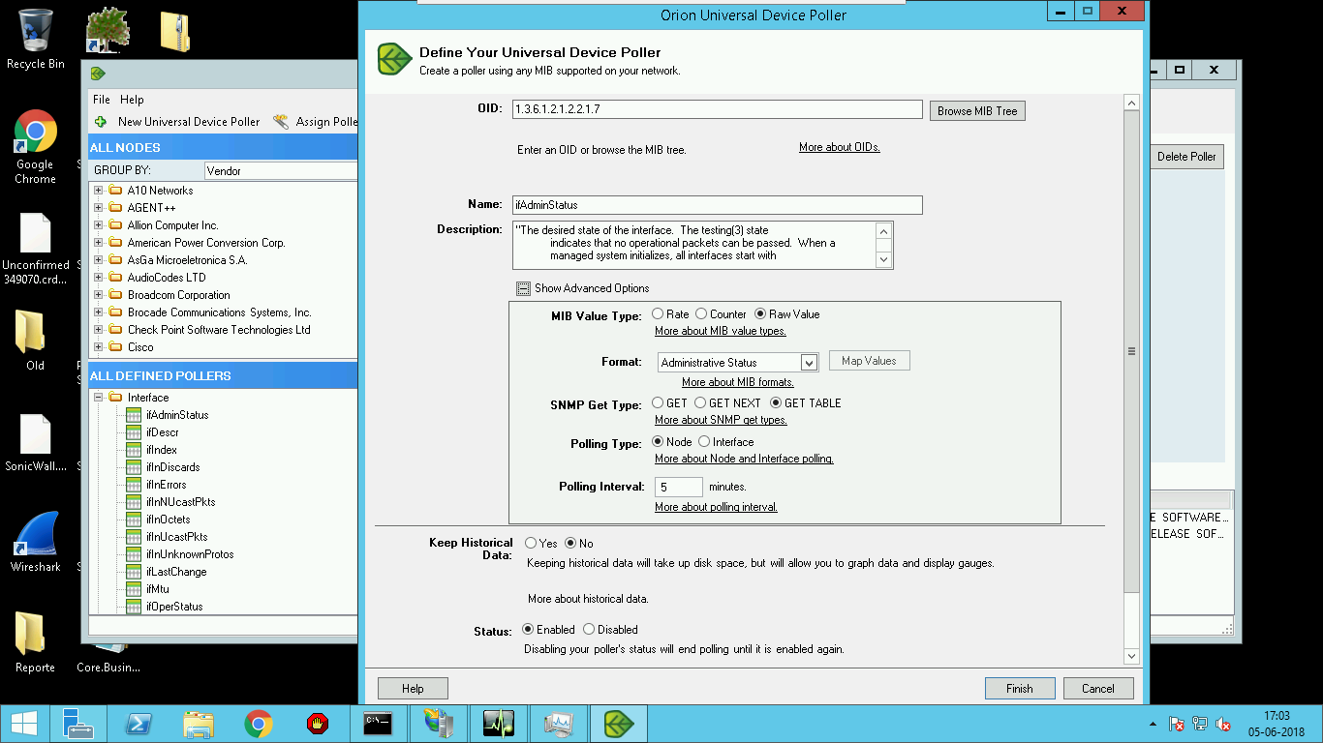Click into the Name field containing ifAdminStatus

[718, 205]
